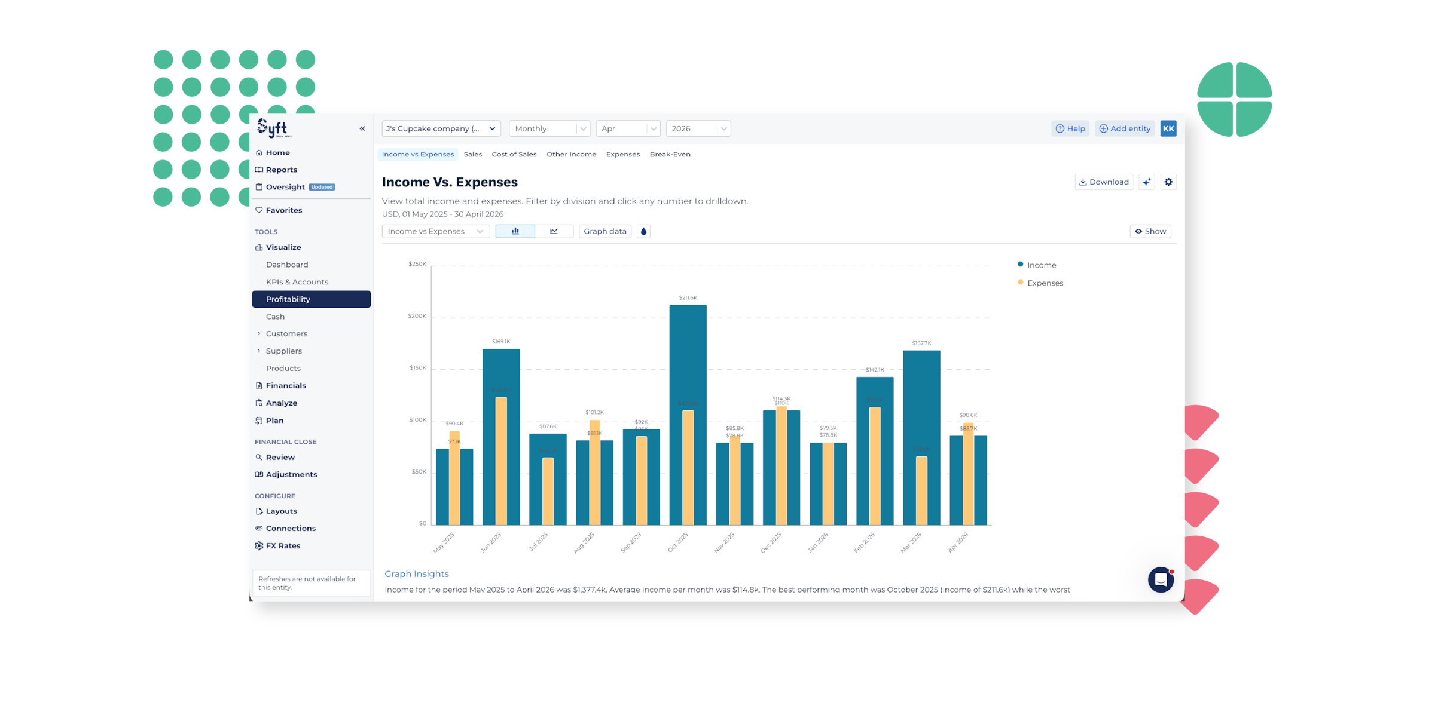The width and height of the screenshot is (1435, 715).
Task: Open the Apr month dropdown
Action: (628, 128)
